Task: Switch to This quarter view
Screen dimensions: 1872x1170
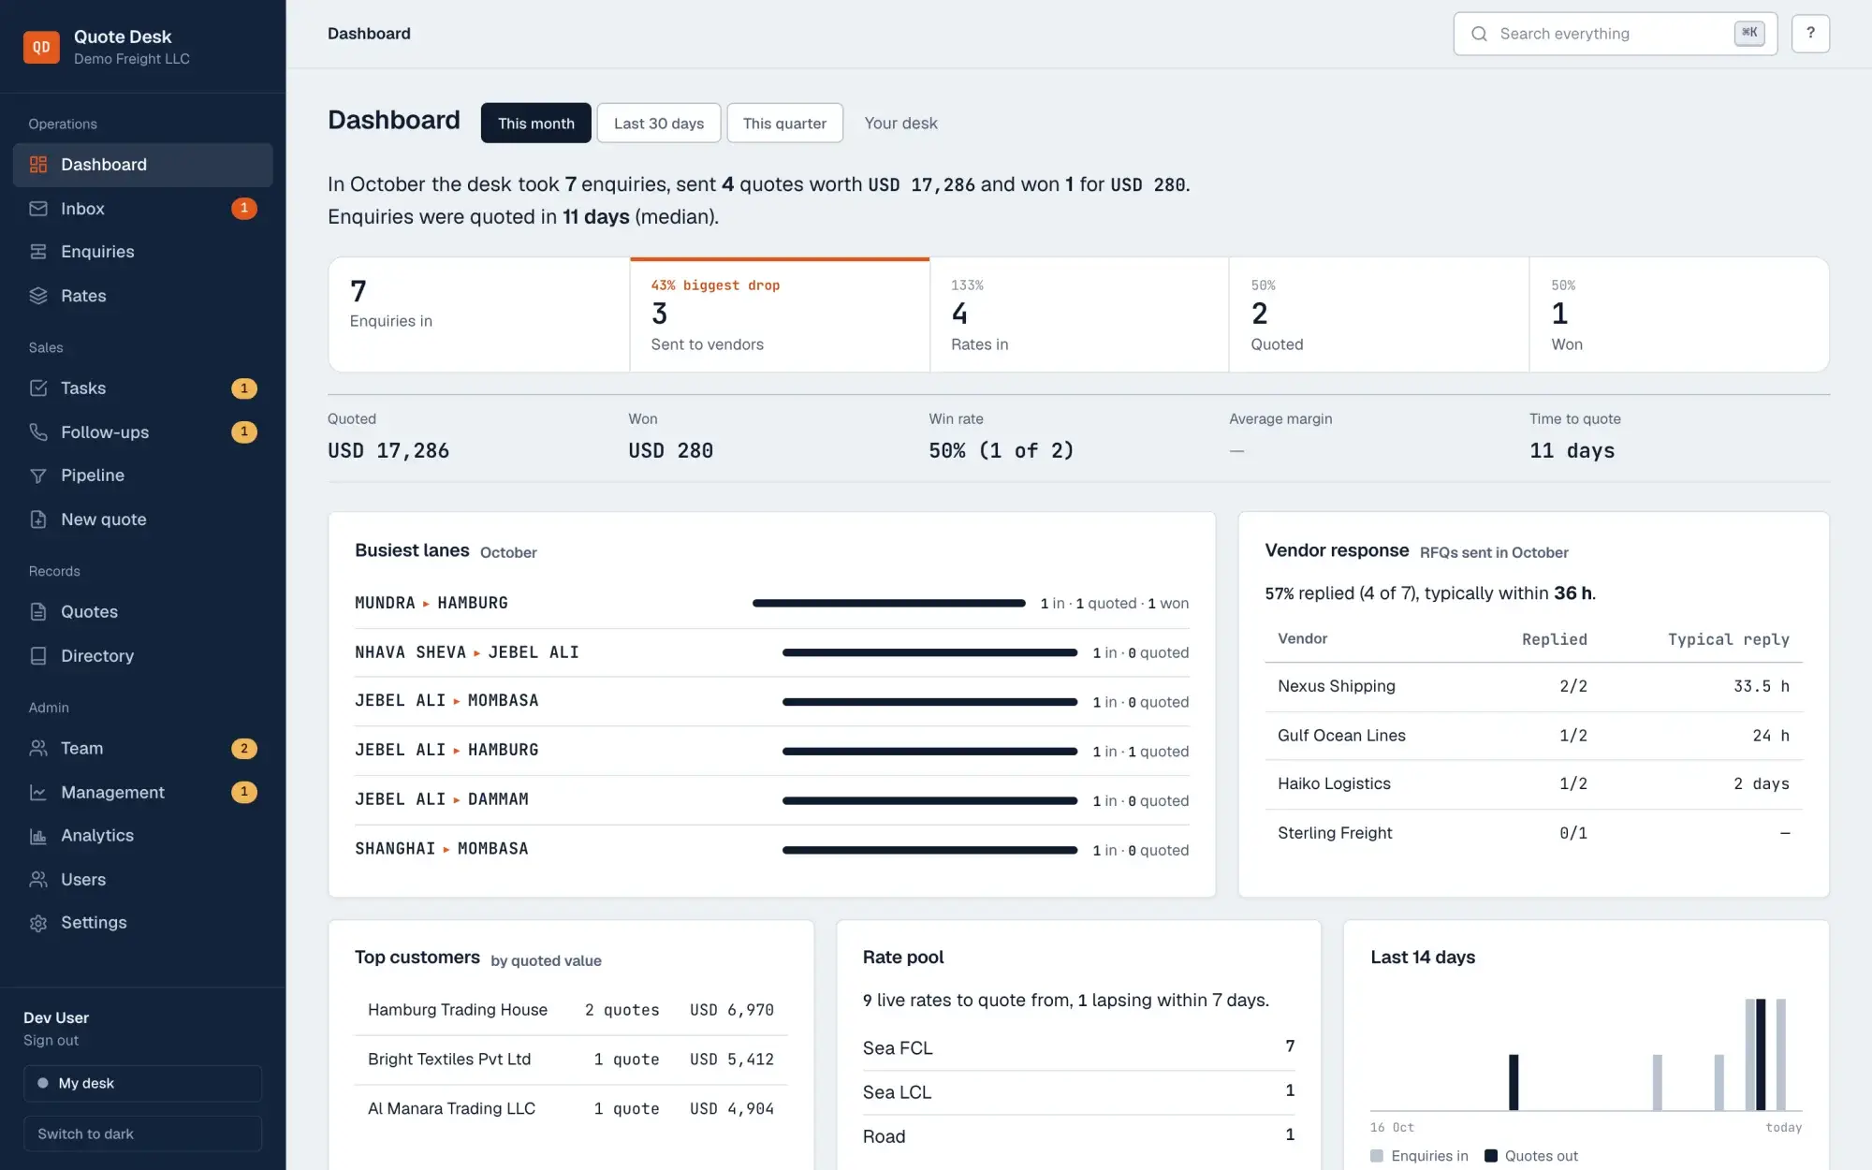Action: point(784,123)
